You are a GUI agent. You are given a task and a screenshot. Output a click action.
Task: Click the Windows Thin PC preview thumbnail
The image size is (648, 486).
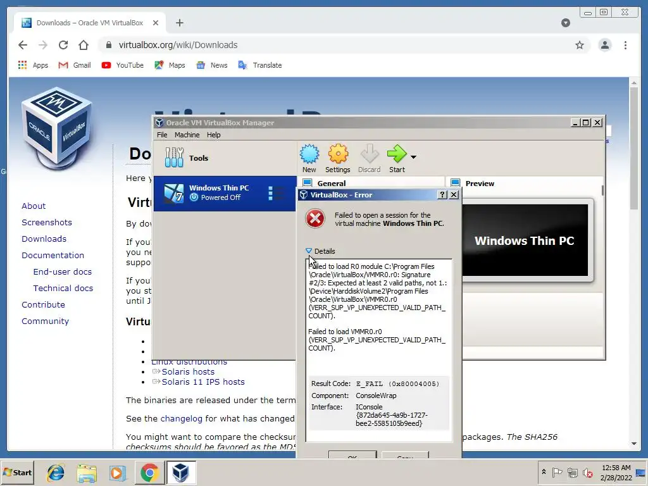click(525, 240)
